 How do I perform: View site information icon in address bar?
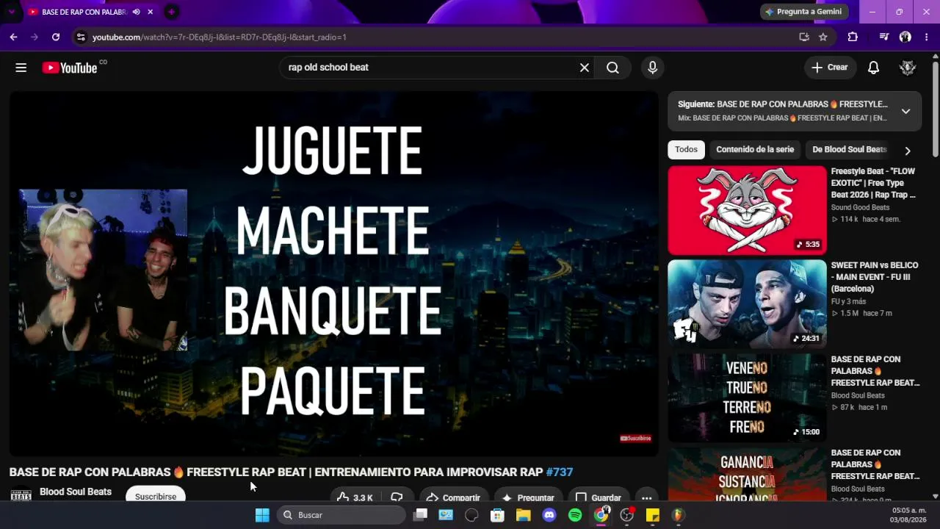[x=81, y=37]
